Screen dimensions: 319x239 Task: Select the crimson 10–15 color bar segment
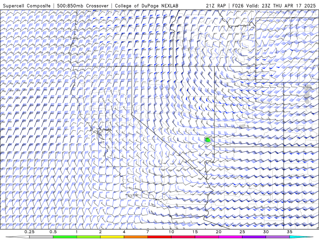tap(183, 237)
